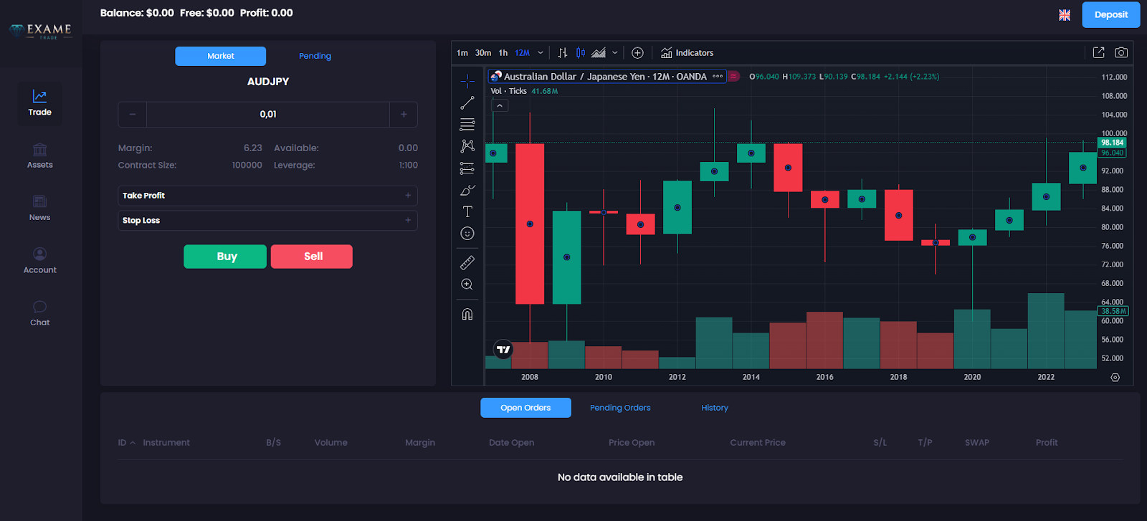
Task: Click the Date Open column header
Action: click(x=512, y=443)
